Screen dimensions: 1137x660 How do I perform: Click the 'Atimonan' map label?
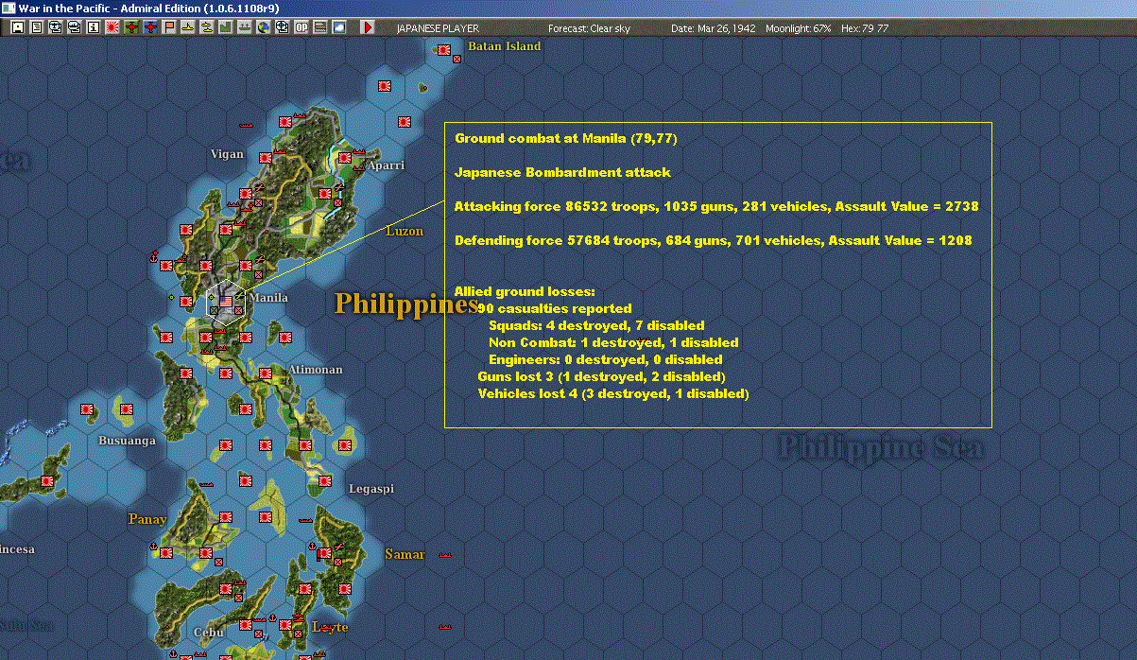(316, 370)
